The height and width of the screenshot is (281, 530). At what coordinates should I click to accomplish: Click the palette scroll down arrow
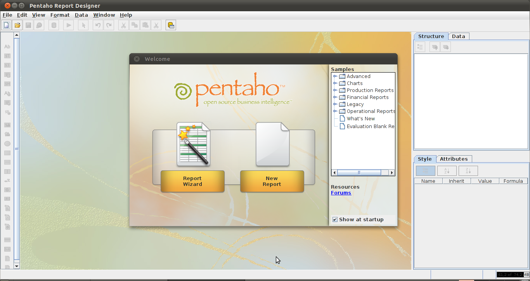[x=17, y=266]
